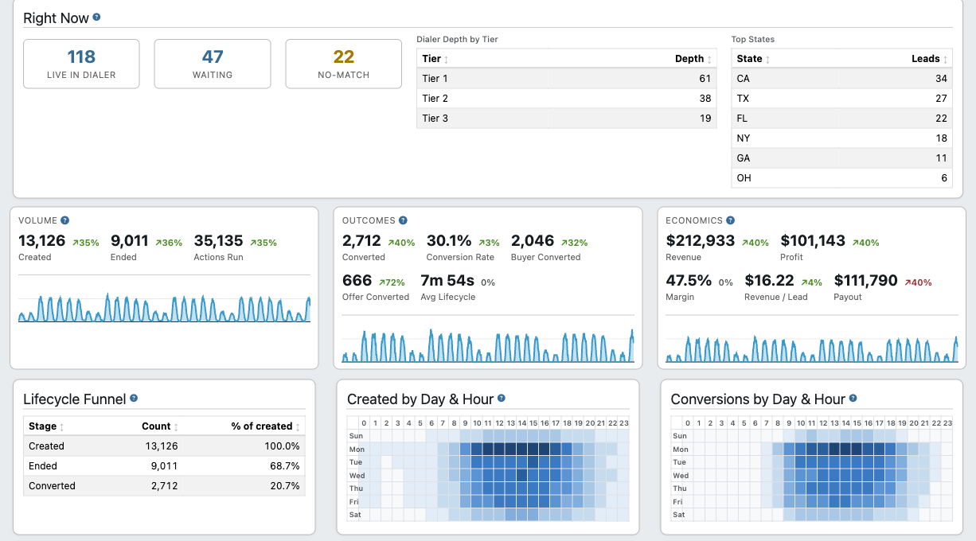Select the Ended row in Lifecycle Funnel
Viewport: 976px width, 541px height.
coord(164,466)
